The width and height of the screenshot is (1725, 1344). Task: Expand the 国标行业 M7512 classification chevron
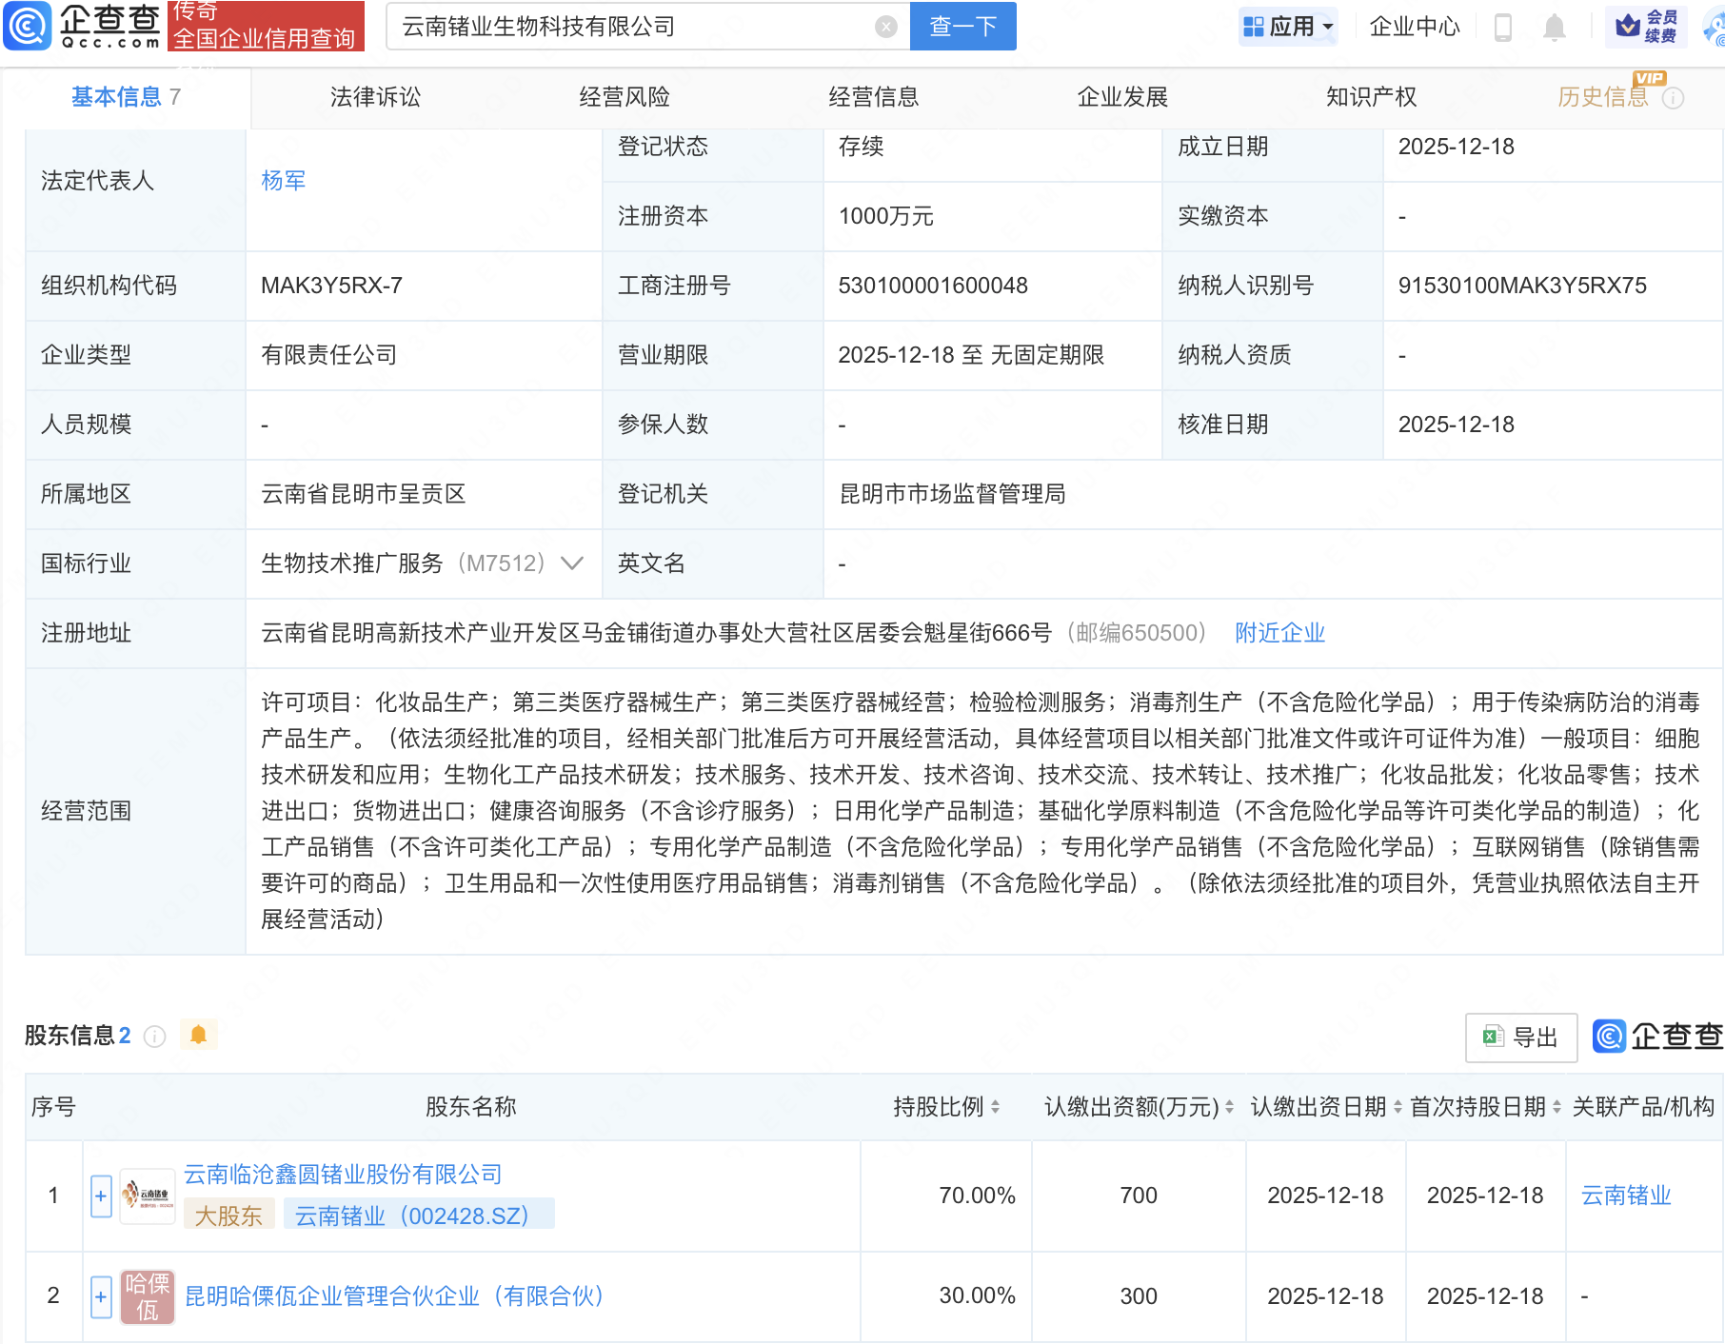571,563
